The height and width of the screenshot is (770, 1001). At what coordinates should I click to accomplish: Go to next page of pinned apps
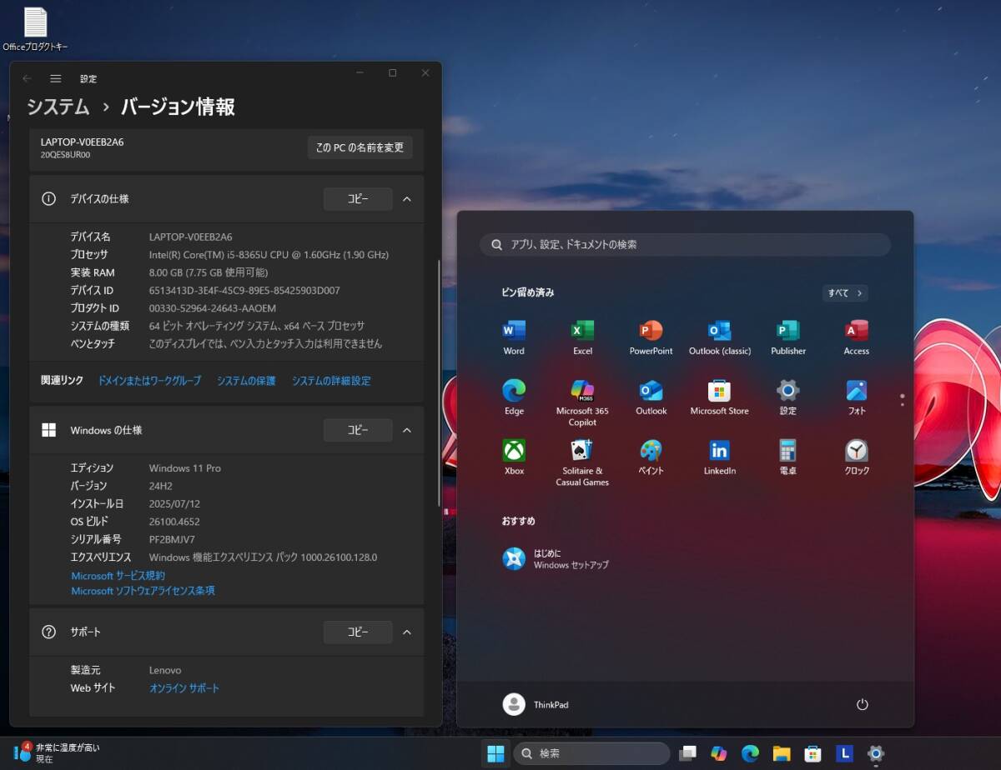tap(903, 404)
